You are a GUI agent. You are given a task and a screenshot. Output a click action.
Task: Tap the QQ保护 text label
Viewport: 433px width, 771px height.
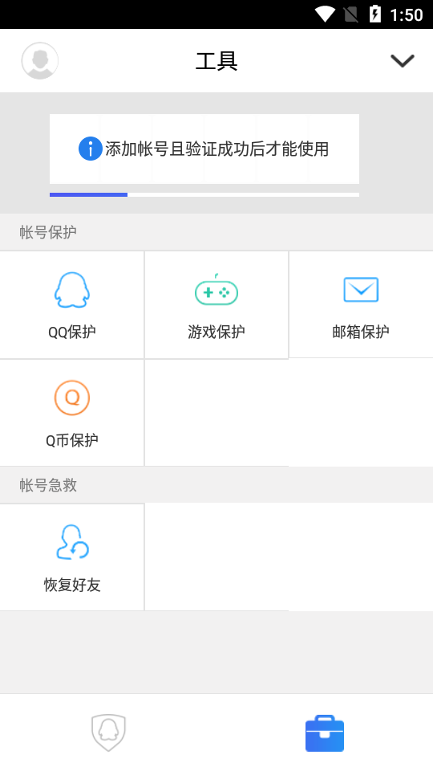pyautogui.click(x=71, y=332)
